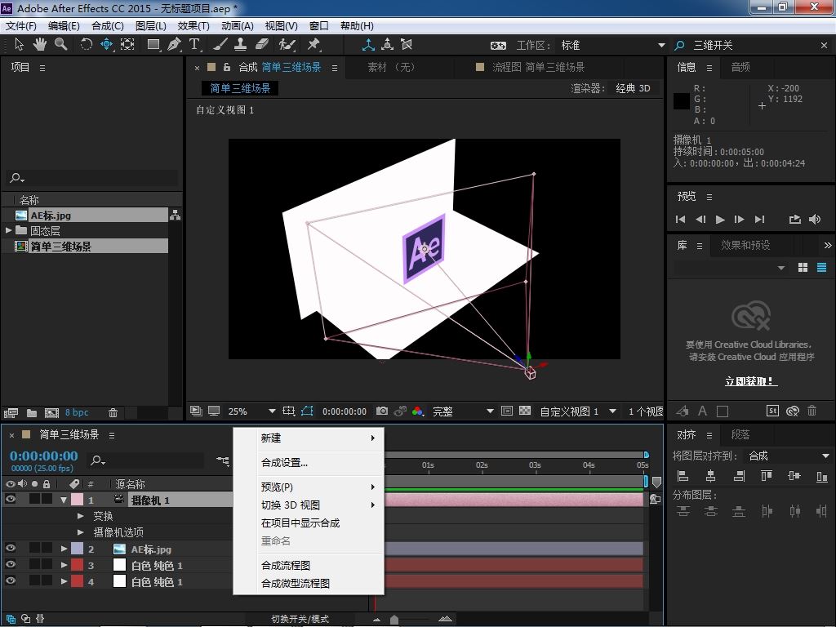The width and height of the screenshot is (836, 627).
Task: Toggle composition lock icon in viewer tab
Action: [227, 67]
